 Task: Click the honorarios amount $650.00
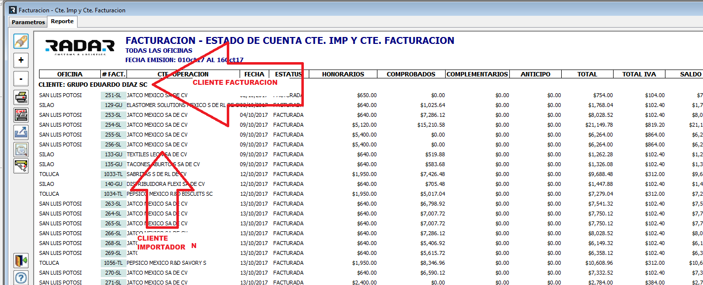coord(367,95)
